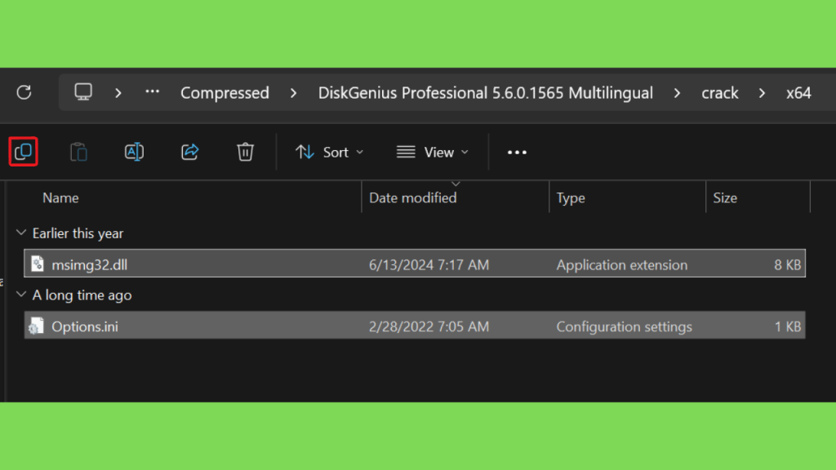Expand the chevron after Compressed in breadcrumb

pos(293,93)
